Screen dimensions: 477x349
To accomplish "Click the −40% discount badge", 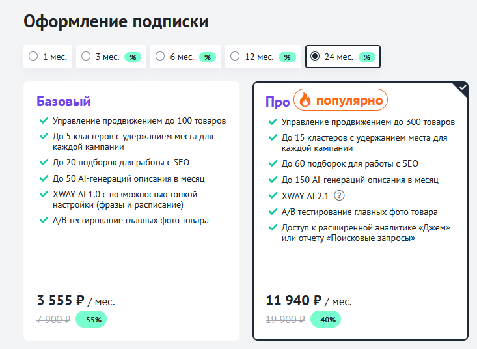I will point(325,319).
